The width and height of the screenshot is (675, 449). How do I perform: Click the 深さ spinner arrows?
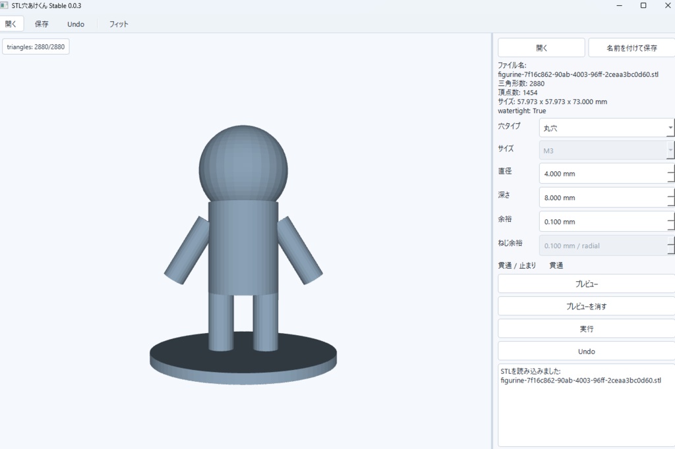tap(671, 198)
